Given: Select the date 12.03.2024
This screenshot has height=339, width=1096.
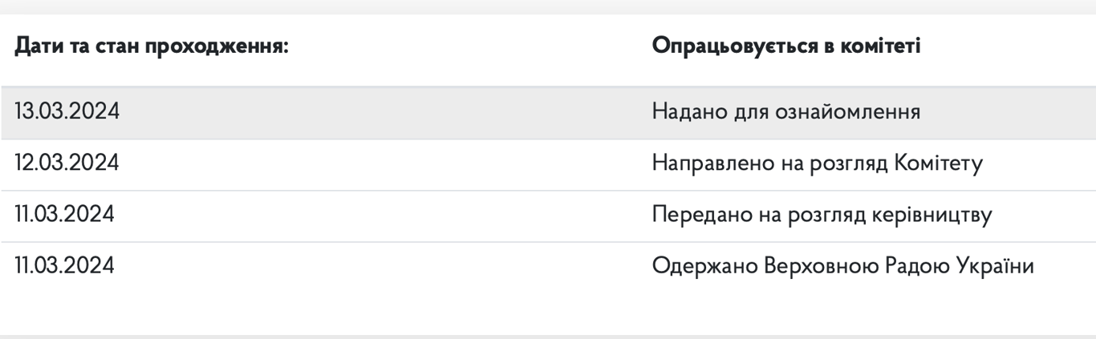Looking at the screenshot, I should (67, 163).
